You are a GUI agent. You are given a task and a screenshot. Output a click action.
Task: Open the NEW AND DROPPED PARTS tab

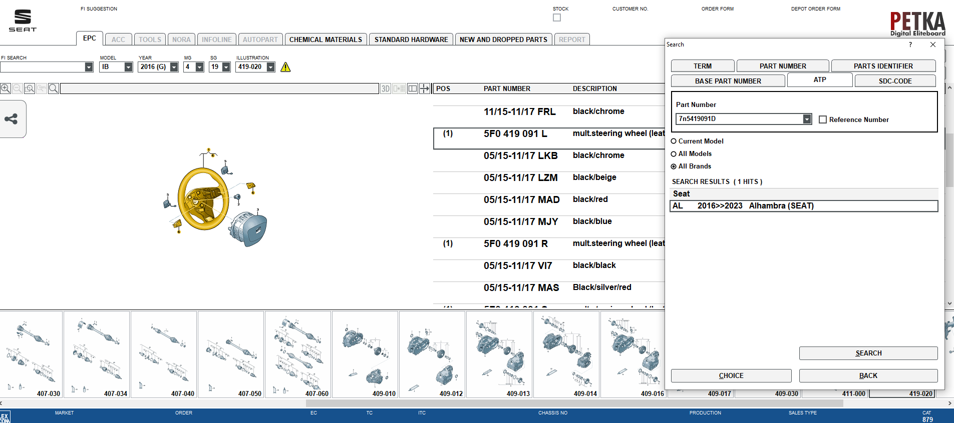coord(503,39)
